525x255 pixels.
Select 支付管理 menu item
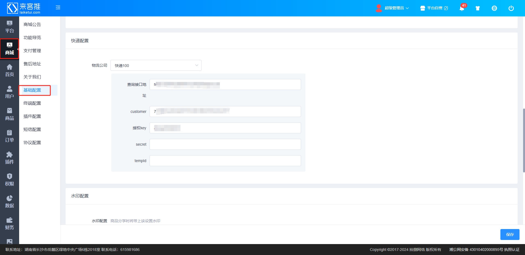tap(32, 51)
